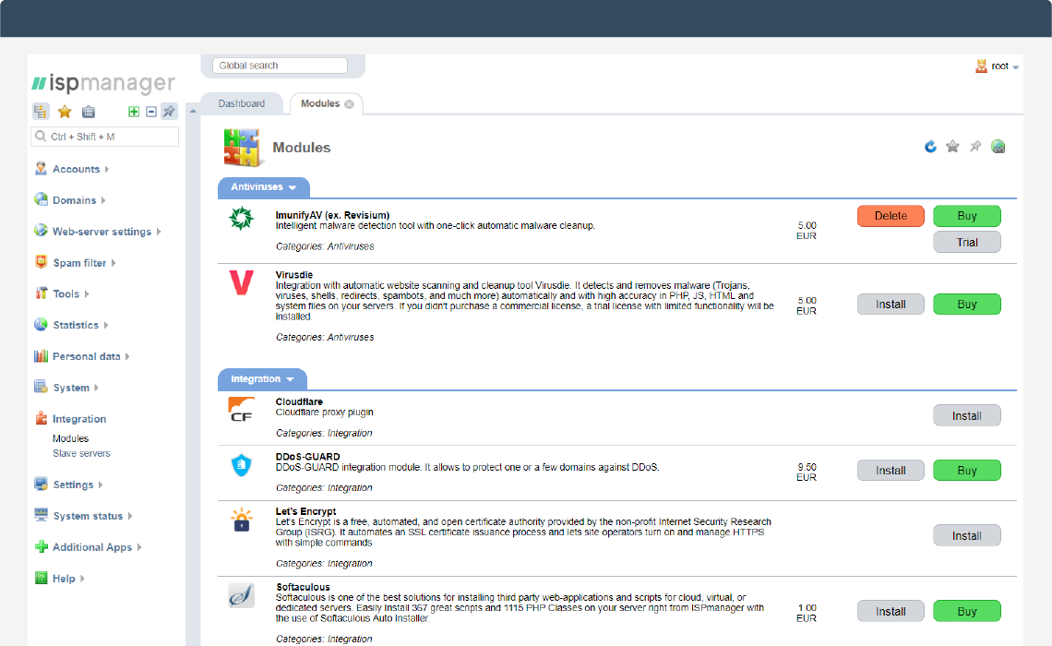
Task: Click the ImunifyAV (ex. Revisium) title
Action: [332, 215]
